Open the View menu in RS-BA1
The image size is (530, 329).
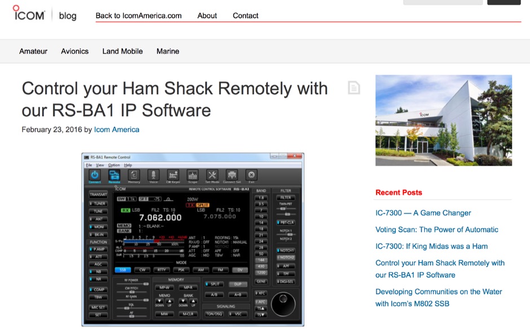click(x=100, y=165)
